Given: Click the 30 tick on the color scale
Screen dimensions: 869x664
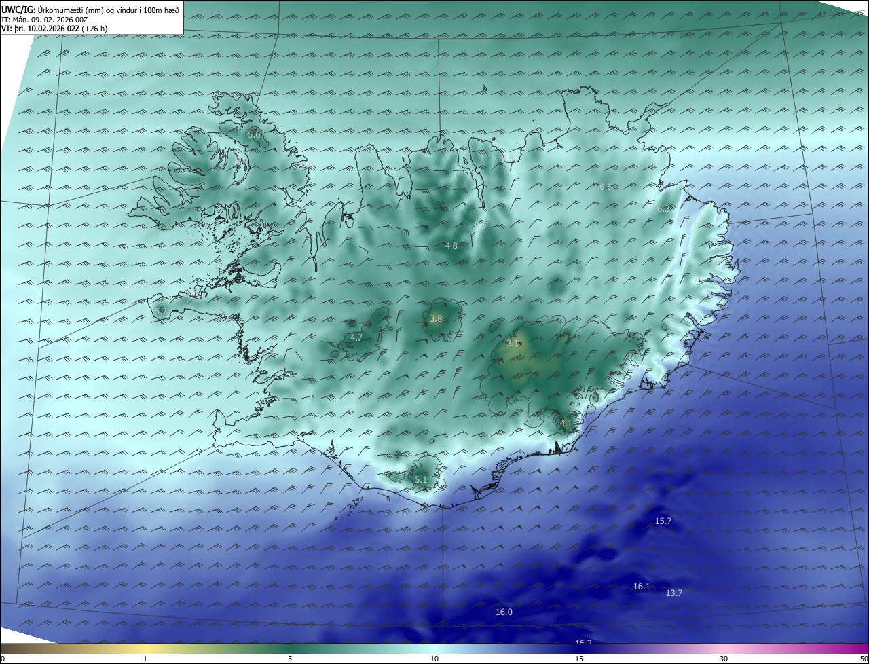Looking at the screenshot, I should tap(724, 659).
